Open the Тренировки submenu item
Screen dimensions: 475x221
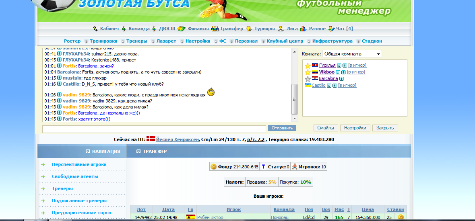tap(103, 41)
